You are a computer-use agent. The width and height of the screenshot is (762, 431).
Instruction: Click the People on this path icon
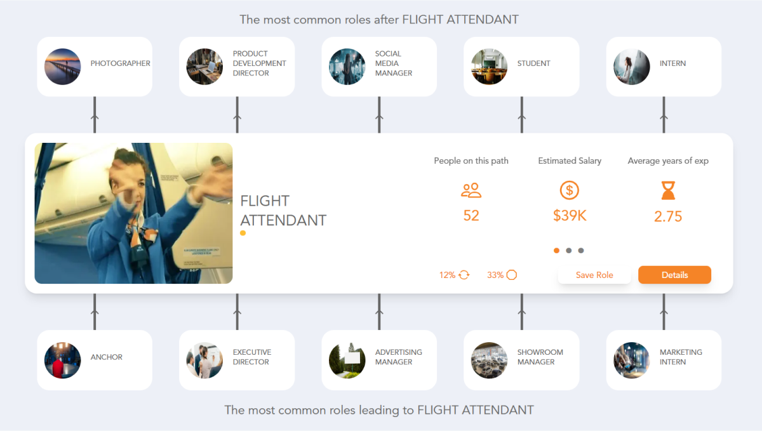pos(471,189)
